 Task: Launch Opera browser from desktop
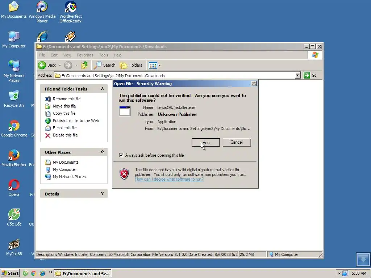point(14,188)
